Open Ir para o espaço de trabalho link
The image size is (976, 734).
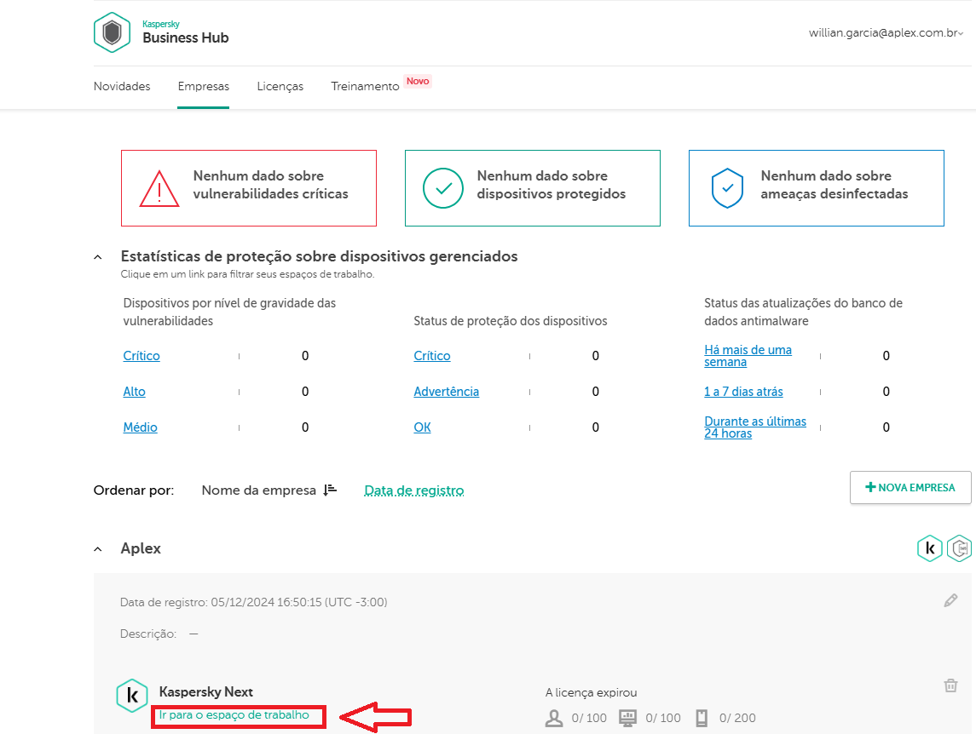234,714
